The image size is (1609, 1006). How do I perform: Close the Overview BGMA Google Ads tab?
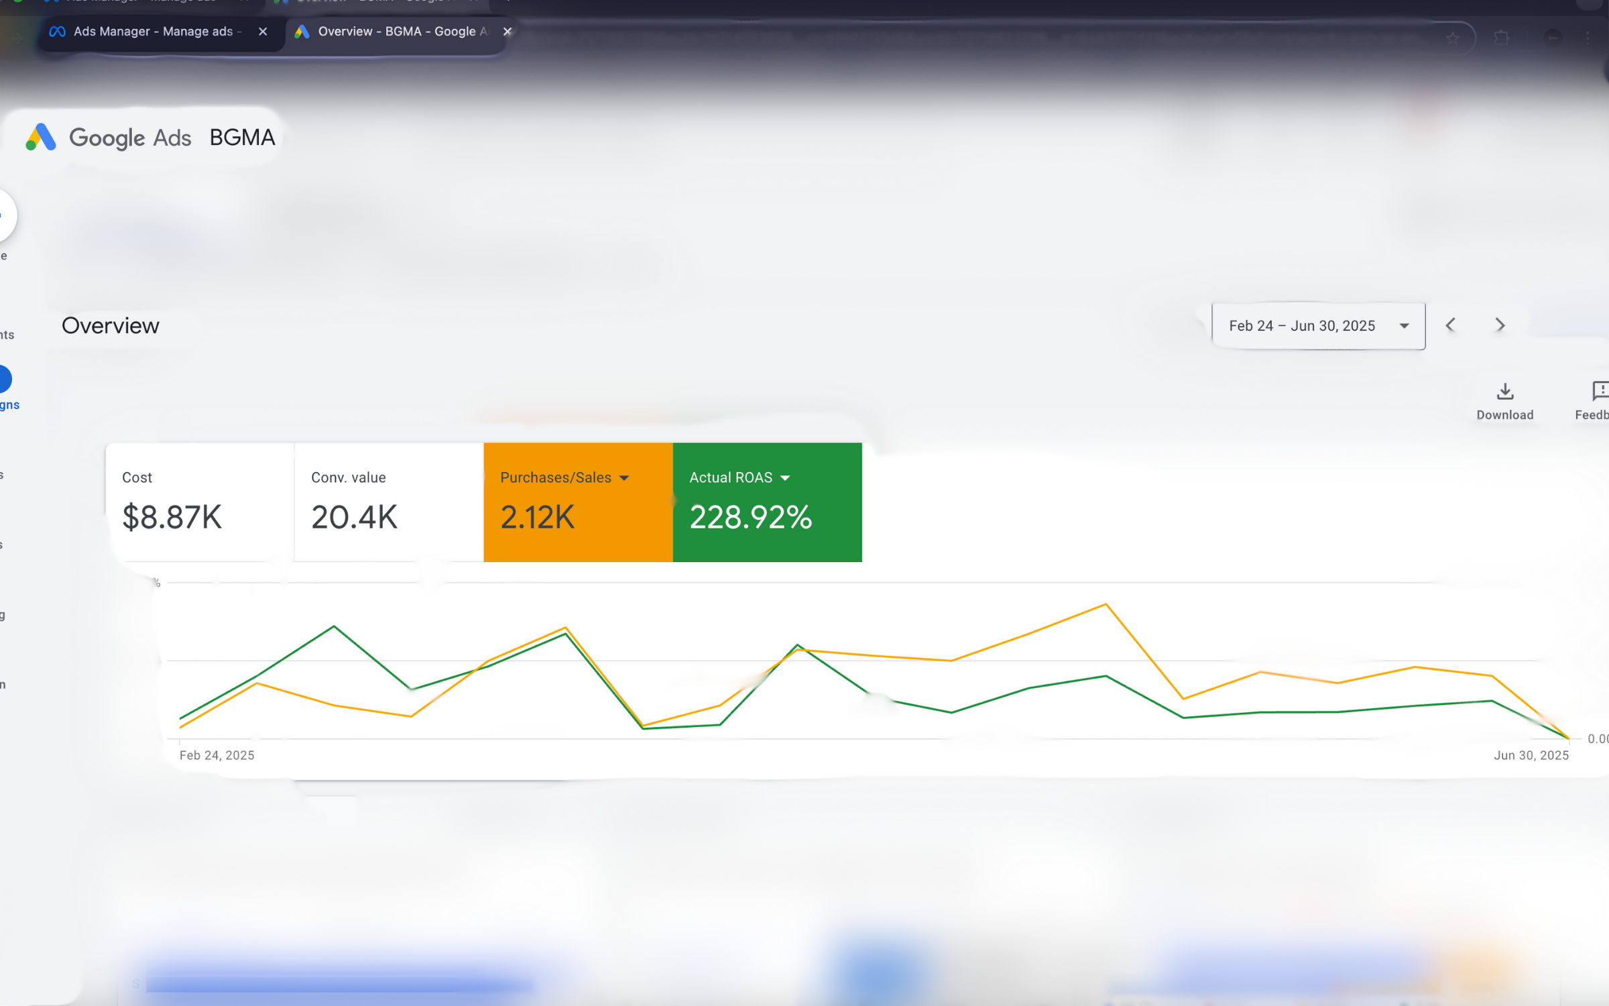(508, 32)
